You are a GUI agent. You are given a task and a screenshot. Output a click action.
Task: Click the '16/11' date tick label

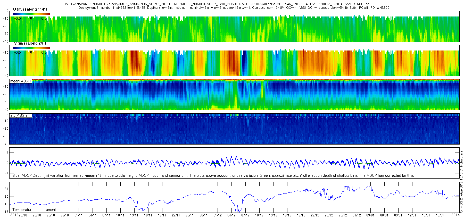148,215
